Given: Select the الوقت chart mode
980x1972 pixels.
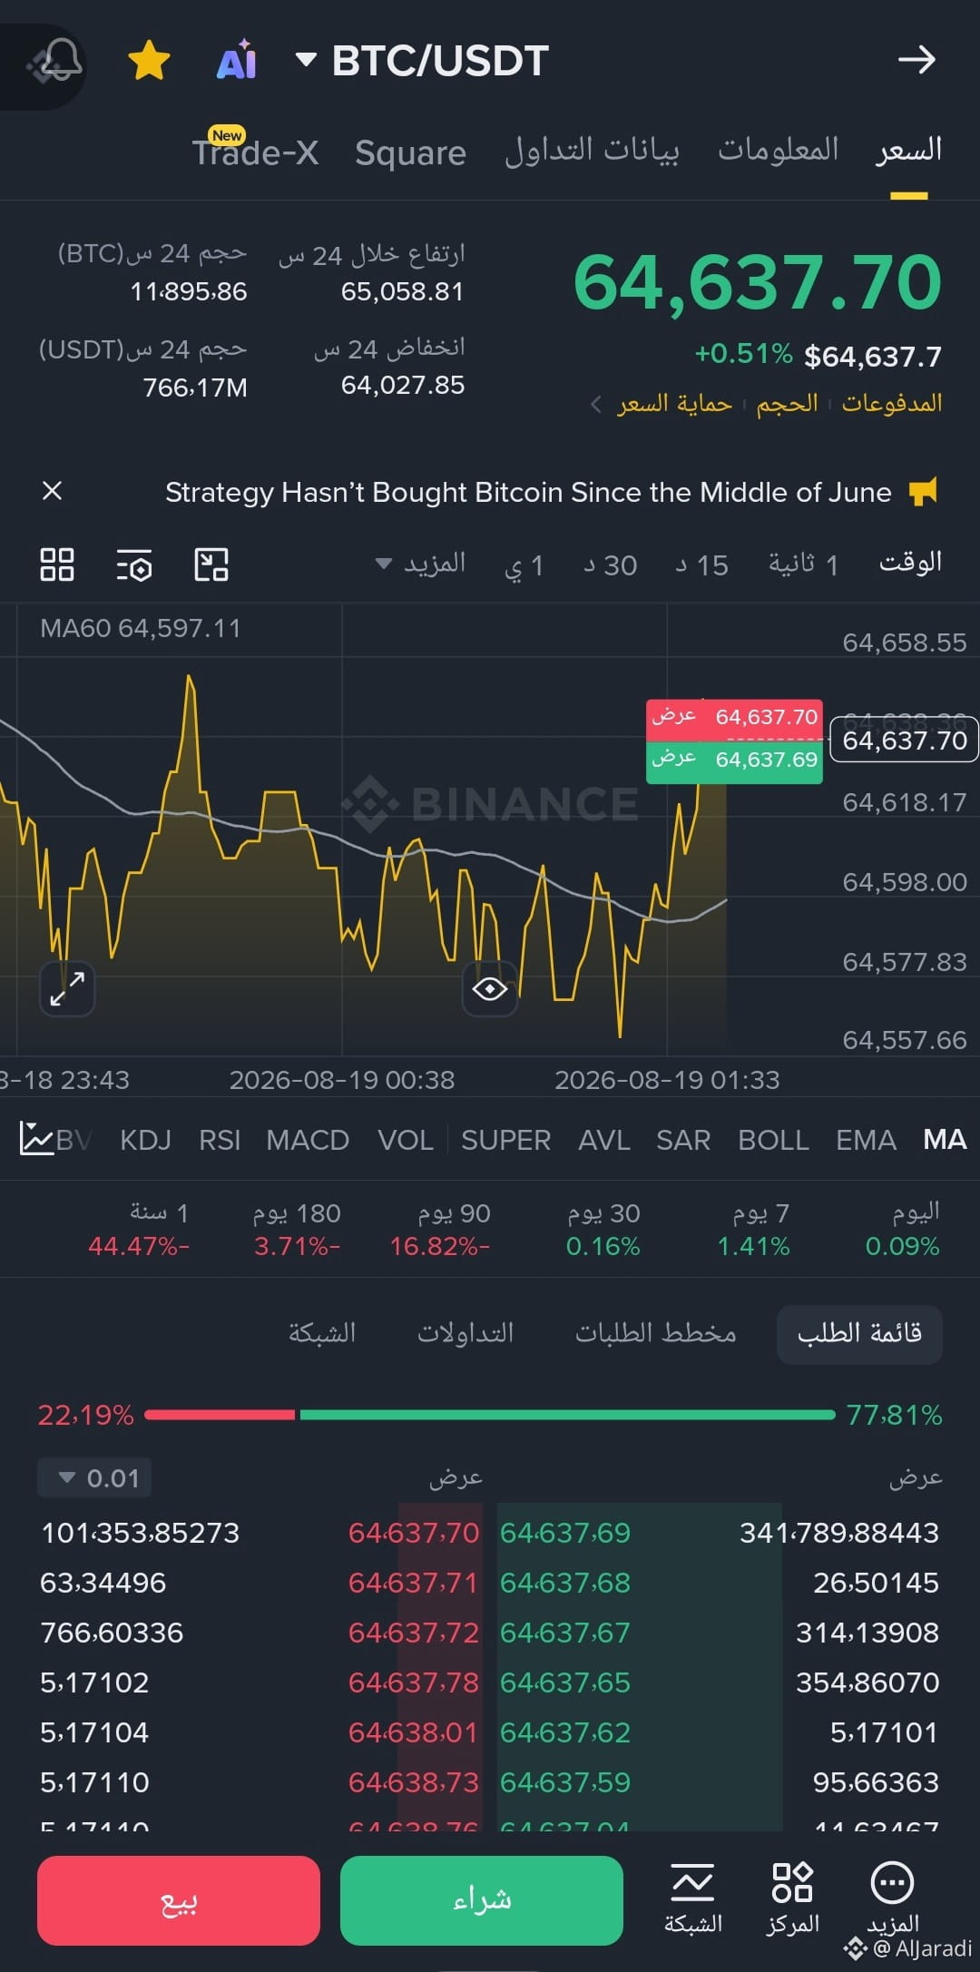Looking at the screenshot, I should pos(910,563).
